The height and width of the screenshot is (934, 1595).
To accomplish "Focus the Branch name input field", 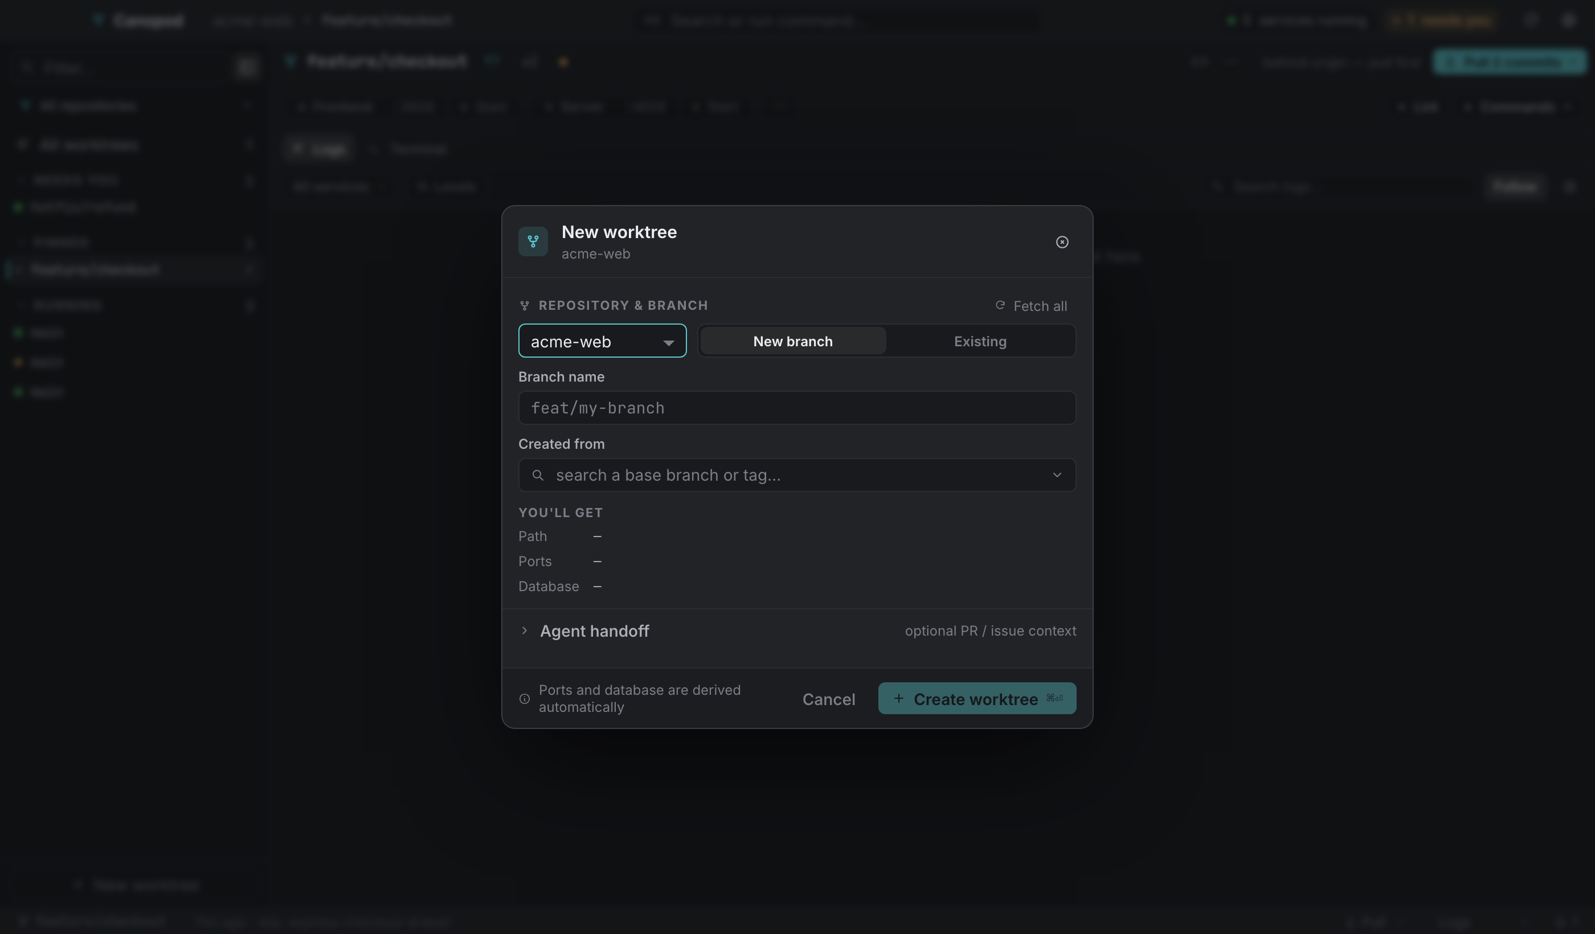I will (x=797, y=408).
